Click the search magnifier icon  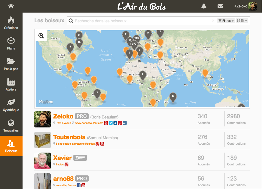71,21
